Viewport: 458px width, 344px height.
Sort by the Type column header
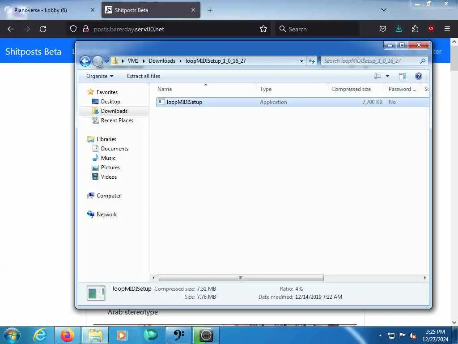[x=266, y=89]
